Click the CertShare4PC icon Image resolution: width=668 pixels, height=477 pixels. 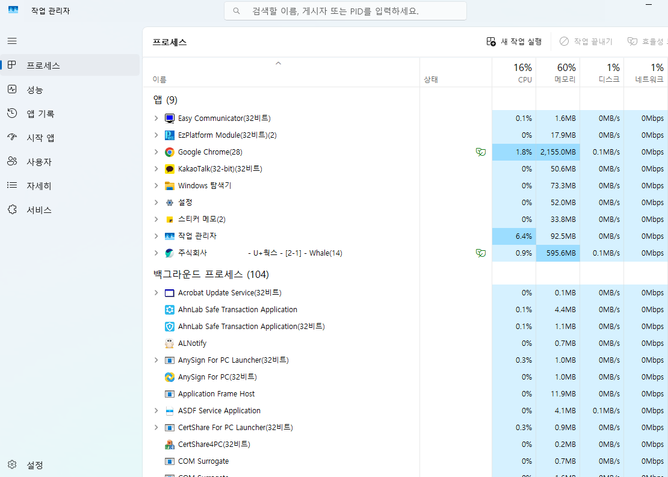pyautogui.click(x=170, y=445)
